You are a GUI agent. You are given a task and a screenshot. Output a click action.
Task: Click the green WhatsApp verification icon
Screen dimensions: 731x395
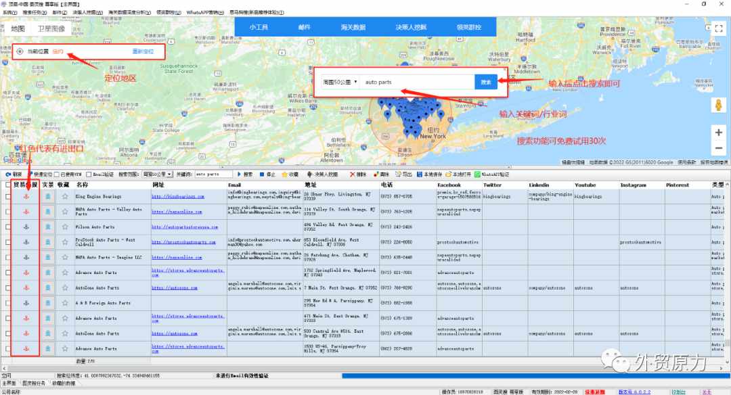click(477, 175)
